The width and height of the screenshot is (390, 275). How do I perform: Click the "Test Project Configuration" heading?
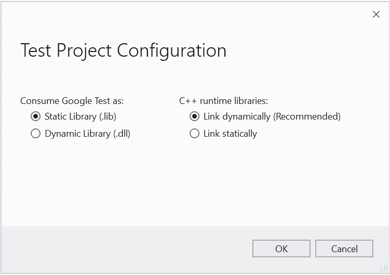click(x=123, y=50)
